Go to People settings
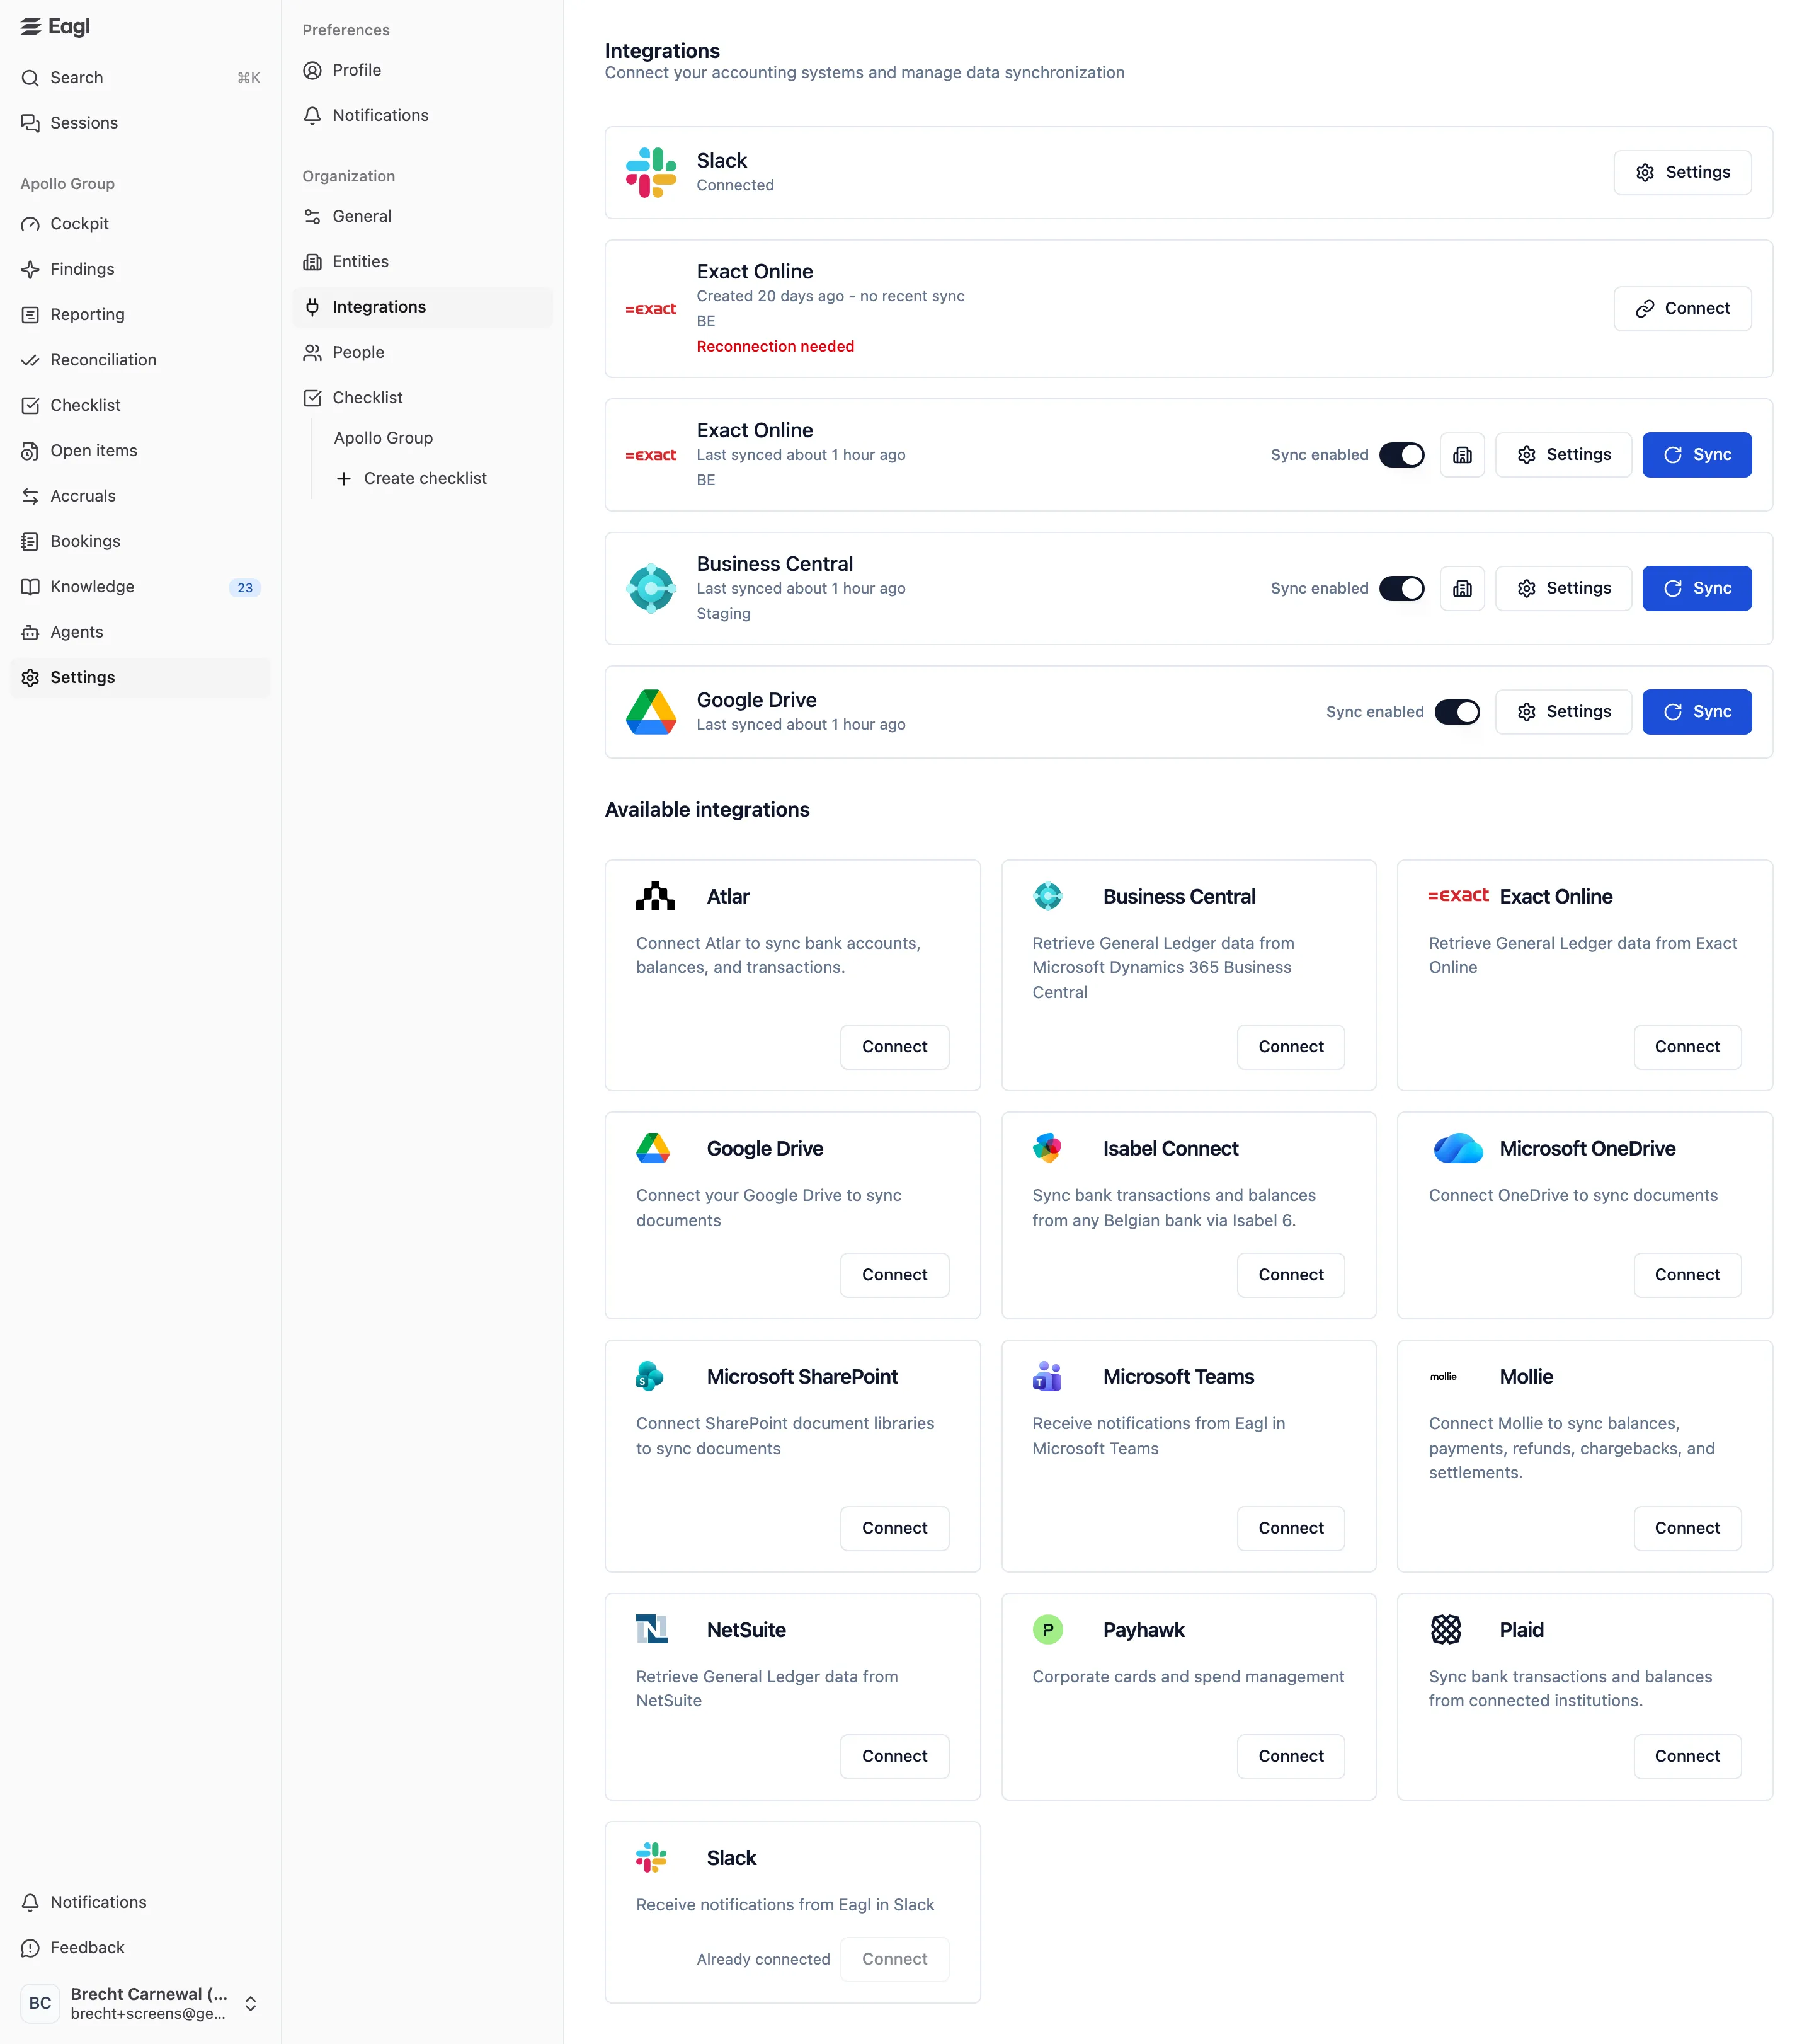This screenshot has width=1814, height=2044. (422, 352)
